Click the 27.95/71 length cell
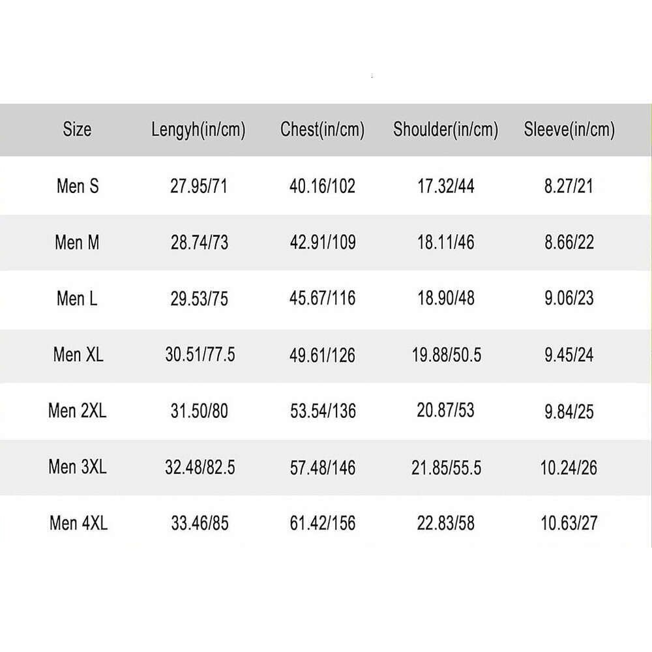The image size is (652, 652). [x=198, y=186]
